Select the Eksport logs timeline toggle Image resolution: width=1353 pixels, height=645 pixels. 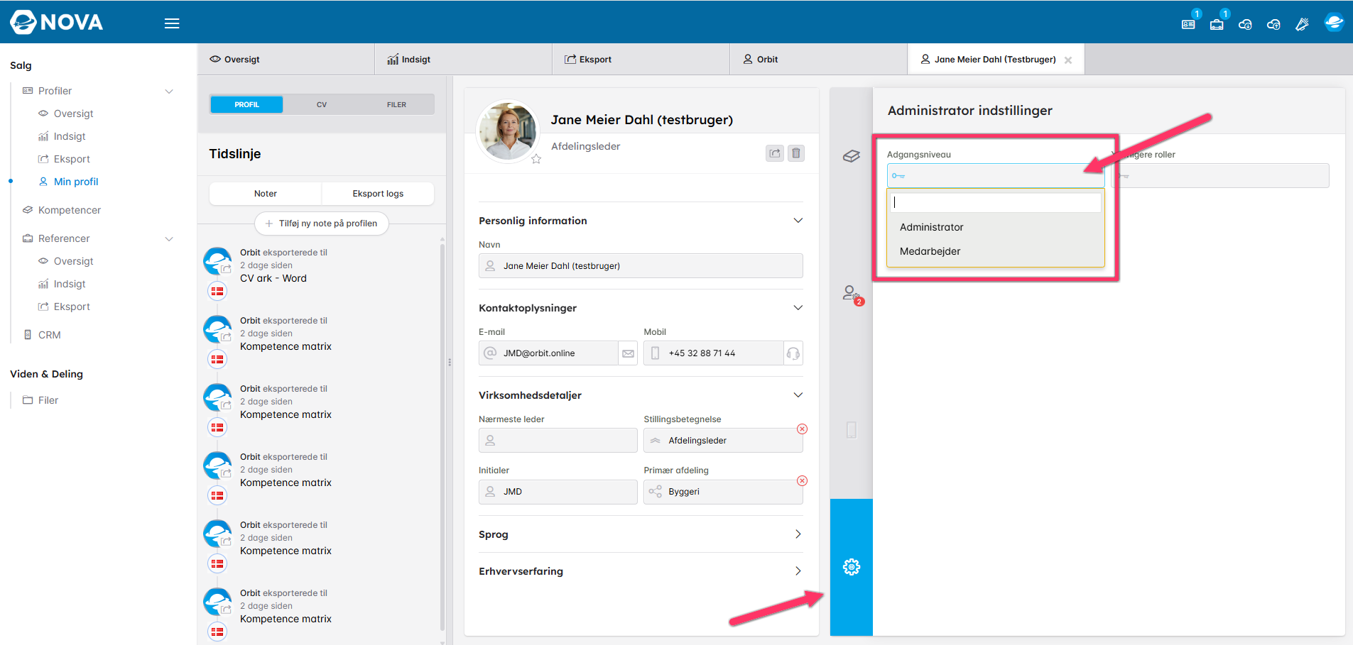click(378, 194)
